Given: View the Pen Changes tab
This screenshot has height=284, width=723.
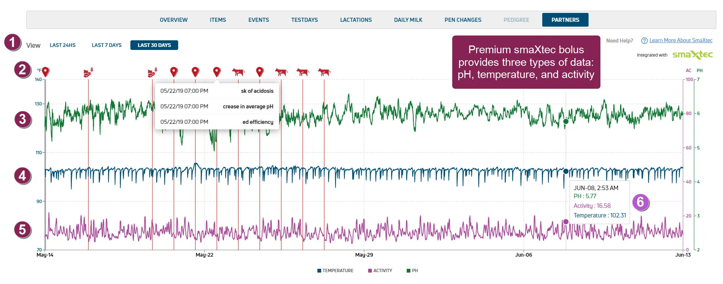Looking at the screenshot, I should (463, 20).
